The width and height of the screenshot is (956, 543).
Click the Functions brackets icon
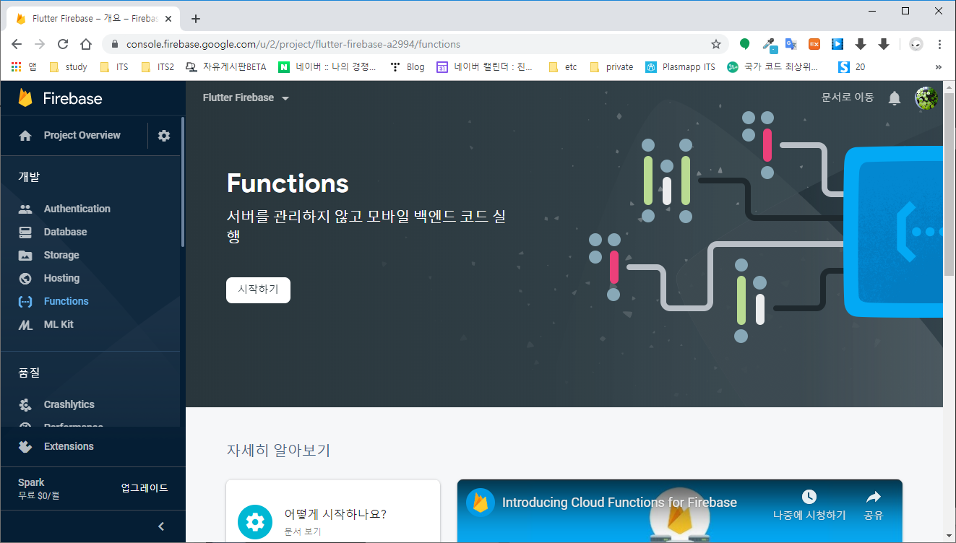(25, 301)
